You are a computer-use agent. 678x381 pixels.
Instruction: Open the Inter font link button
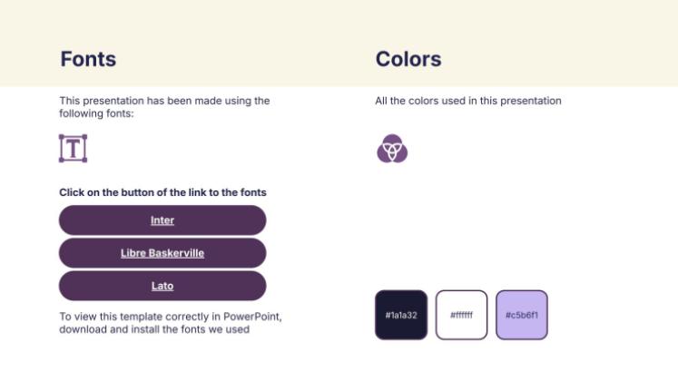(x=162, y=220)
